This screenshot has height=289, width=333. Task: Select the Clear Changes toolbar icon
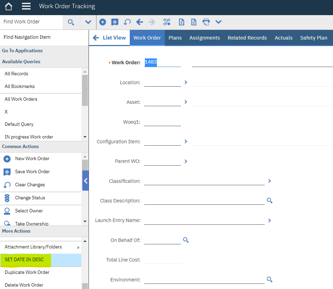127,22
